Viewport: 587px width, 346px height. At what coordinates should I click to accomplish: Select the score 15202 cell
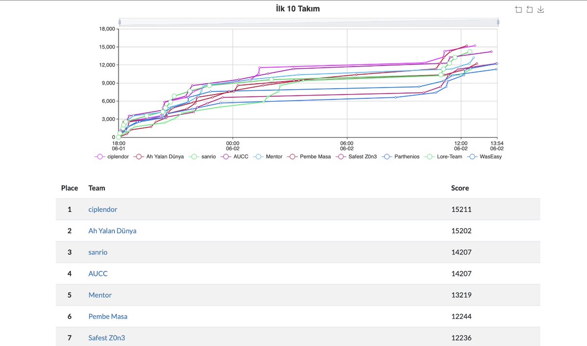click(x=461, y=231)
